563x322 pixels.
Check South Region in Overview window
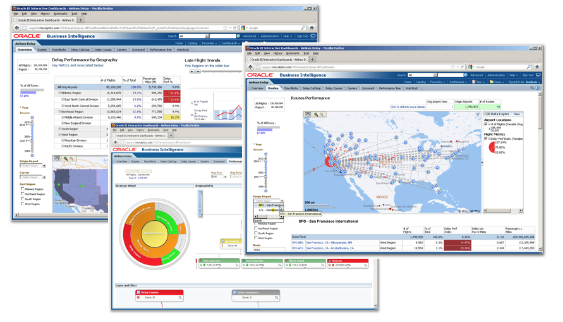[22, 199]
